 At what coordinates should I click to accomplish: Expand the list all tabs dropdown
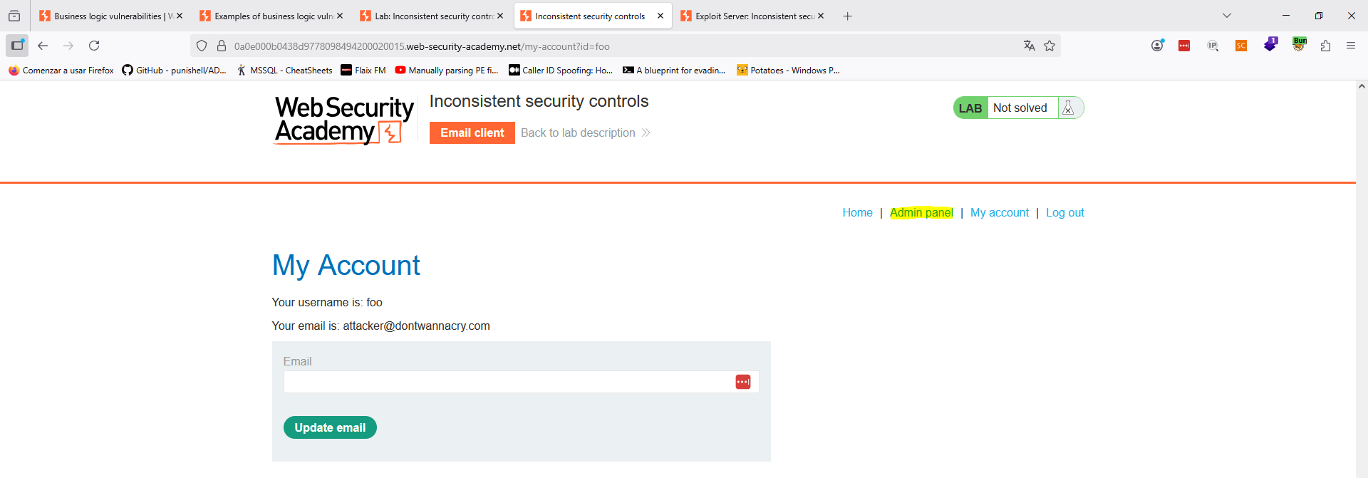[x=1226, y=16]
